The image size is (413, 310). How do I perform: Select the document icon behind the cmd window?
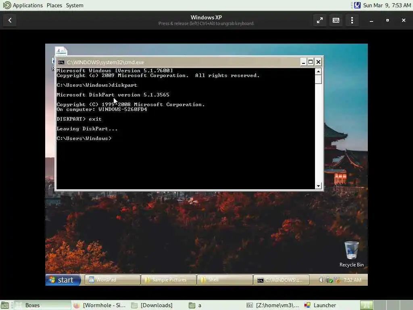(61, 50)
